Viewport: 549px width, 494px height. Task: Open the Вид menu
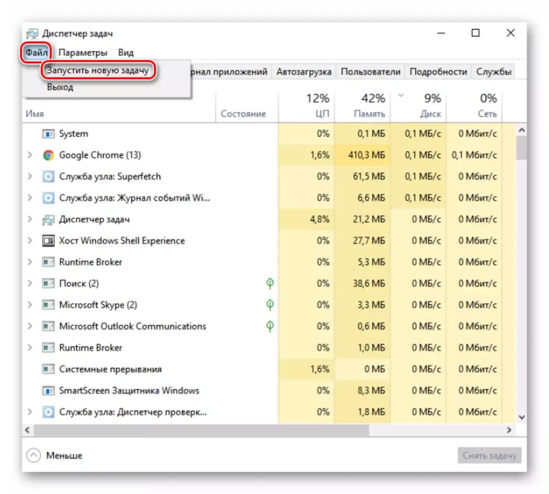pos(126,53)
